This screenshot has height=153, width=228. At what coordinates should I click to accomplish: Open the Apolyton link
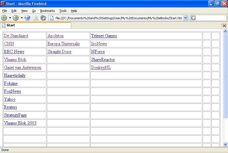pyautogui.click(x=56, y=36)
